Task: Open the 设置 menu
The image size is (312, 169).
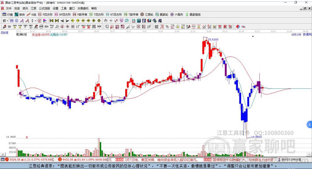Action: (55, 8)
